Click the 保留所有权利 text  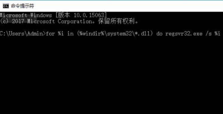click(x=116, y=21)
